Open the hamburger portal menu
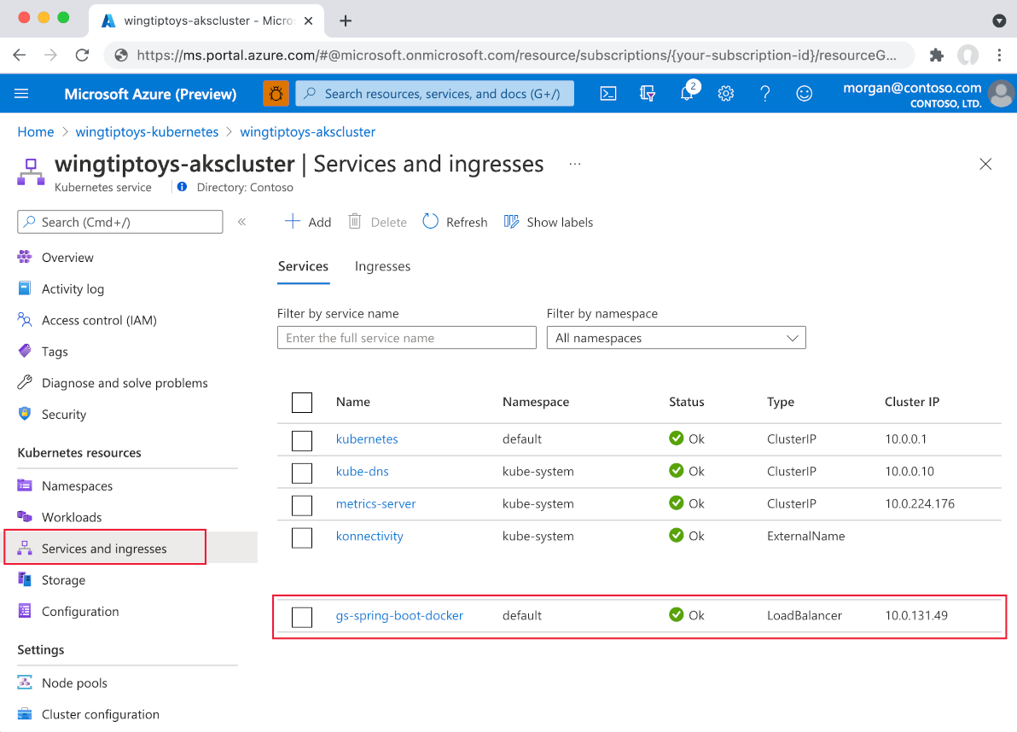Screen dimensions: 1017x732 click(x=22, y=94)
